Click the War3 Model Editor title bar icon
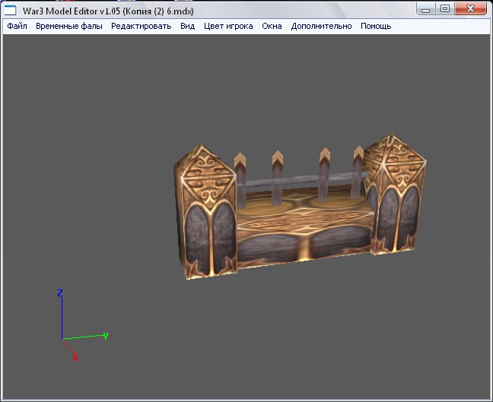 11,9
